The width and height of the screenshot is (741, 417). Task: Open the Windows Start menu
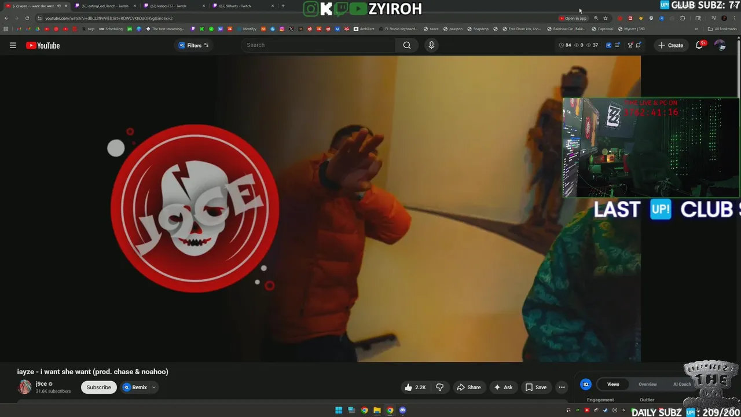pyautogui.click(x=339, y=411)
